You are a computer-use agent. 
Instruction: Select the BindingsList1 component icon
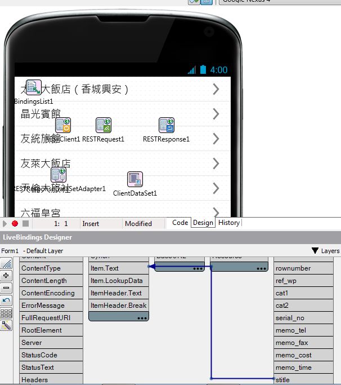click(34, 87)
